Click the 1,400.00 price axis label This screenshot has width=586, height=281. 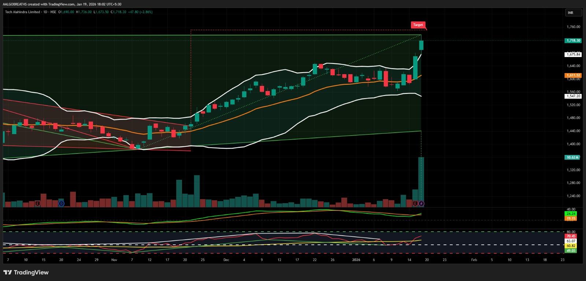(573, 144)
